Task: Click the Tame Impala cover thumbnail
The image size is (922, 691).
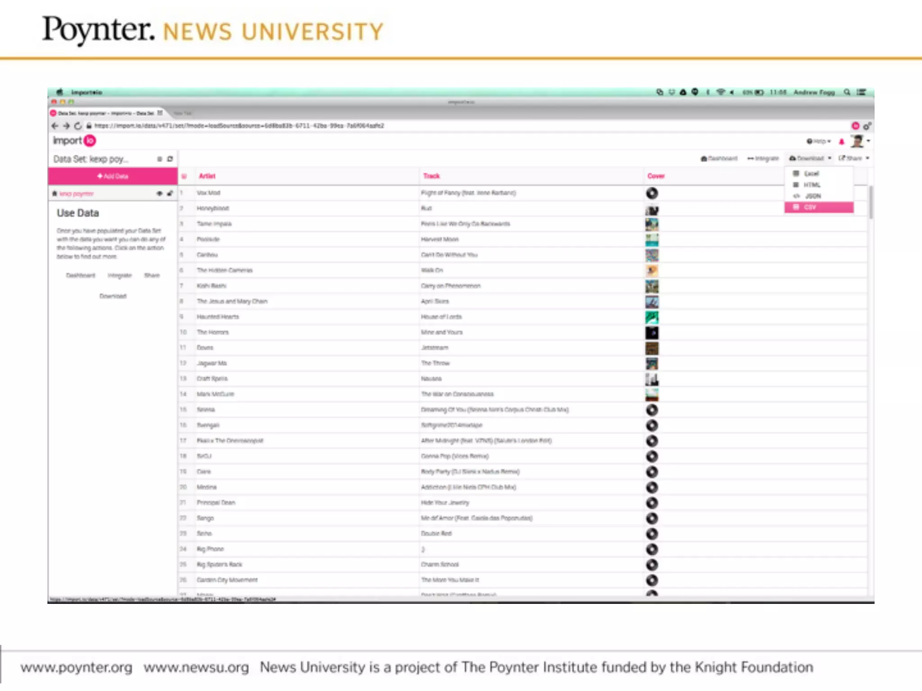Action: coord(651,224)
